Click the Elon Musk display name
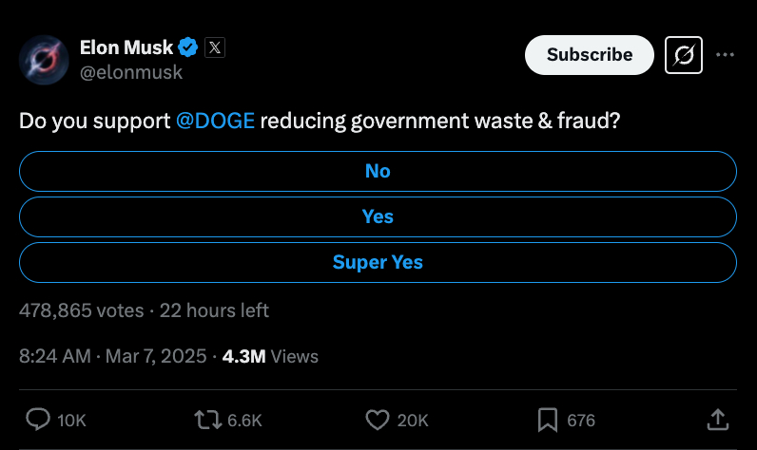This screenshot has width=757, height=450. 126,47
